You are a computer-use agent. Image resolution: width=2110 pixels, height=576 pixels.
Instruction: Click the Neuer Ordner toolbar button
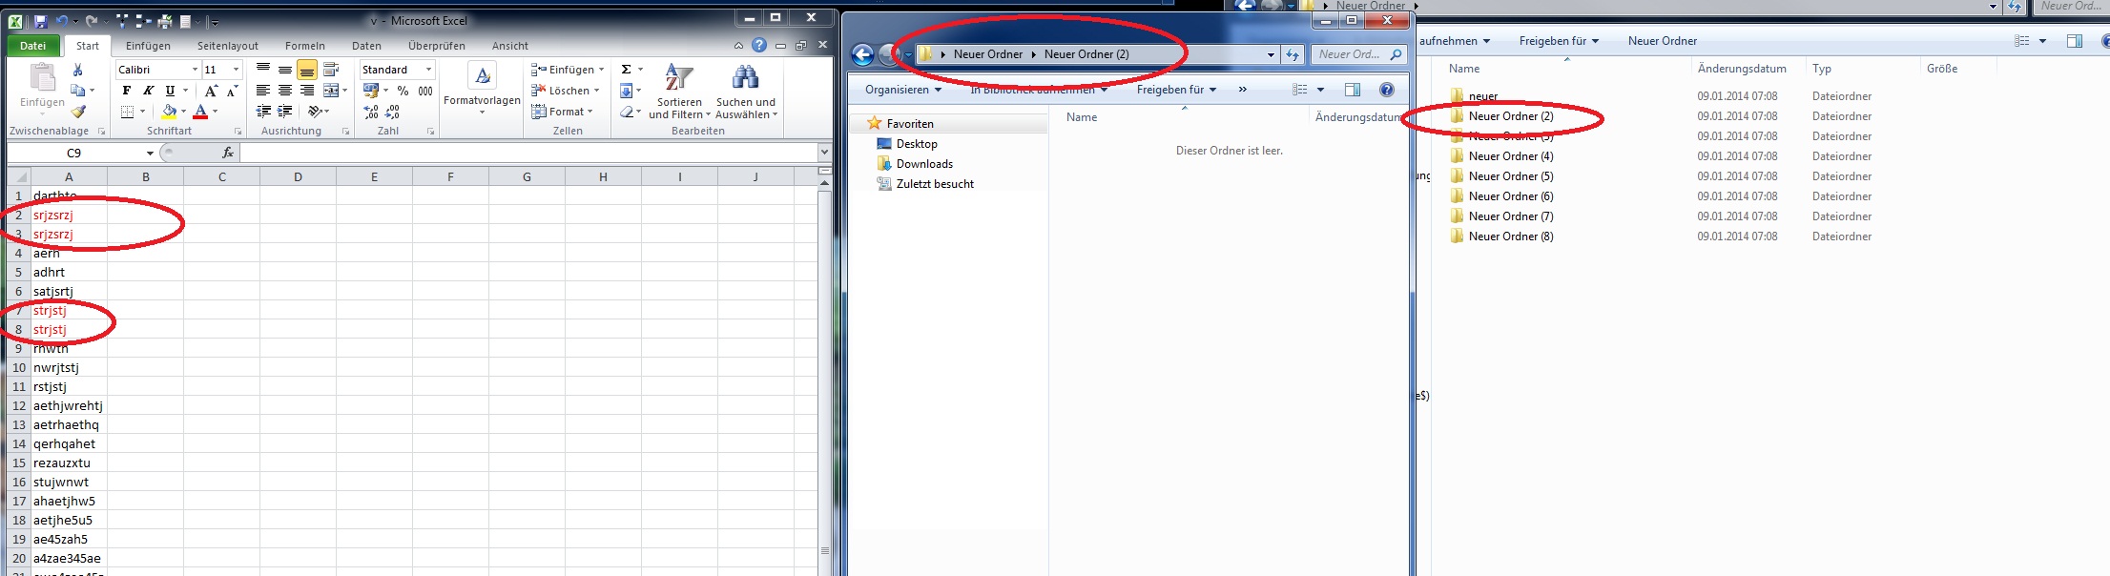coord(1662,41)
